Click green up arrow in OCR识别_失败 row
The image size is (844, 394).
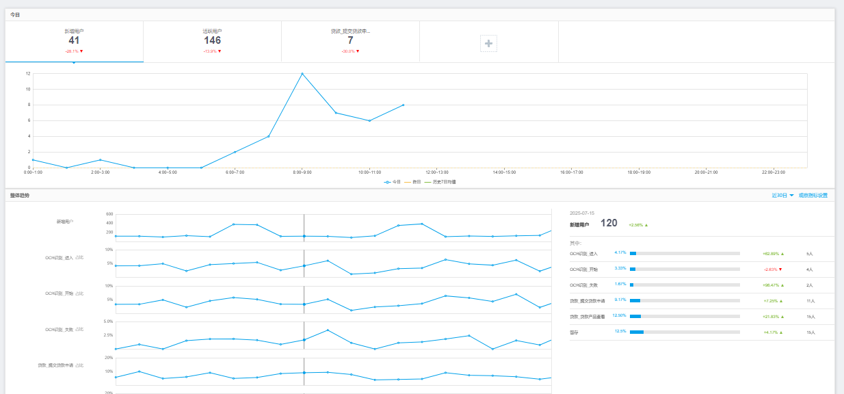(782, 285)
